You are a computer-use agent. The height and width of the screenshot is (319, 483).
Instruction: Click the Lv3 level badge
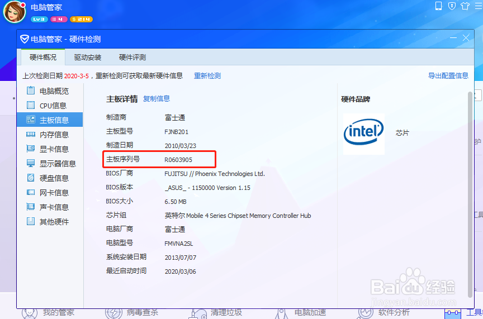pyautogui.click(x=39, y=19)
